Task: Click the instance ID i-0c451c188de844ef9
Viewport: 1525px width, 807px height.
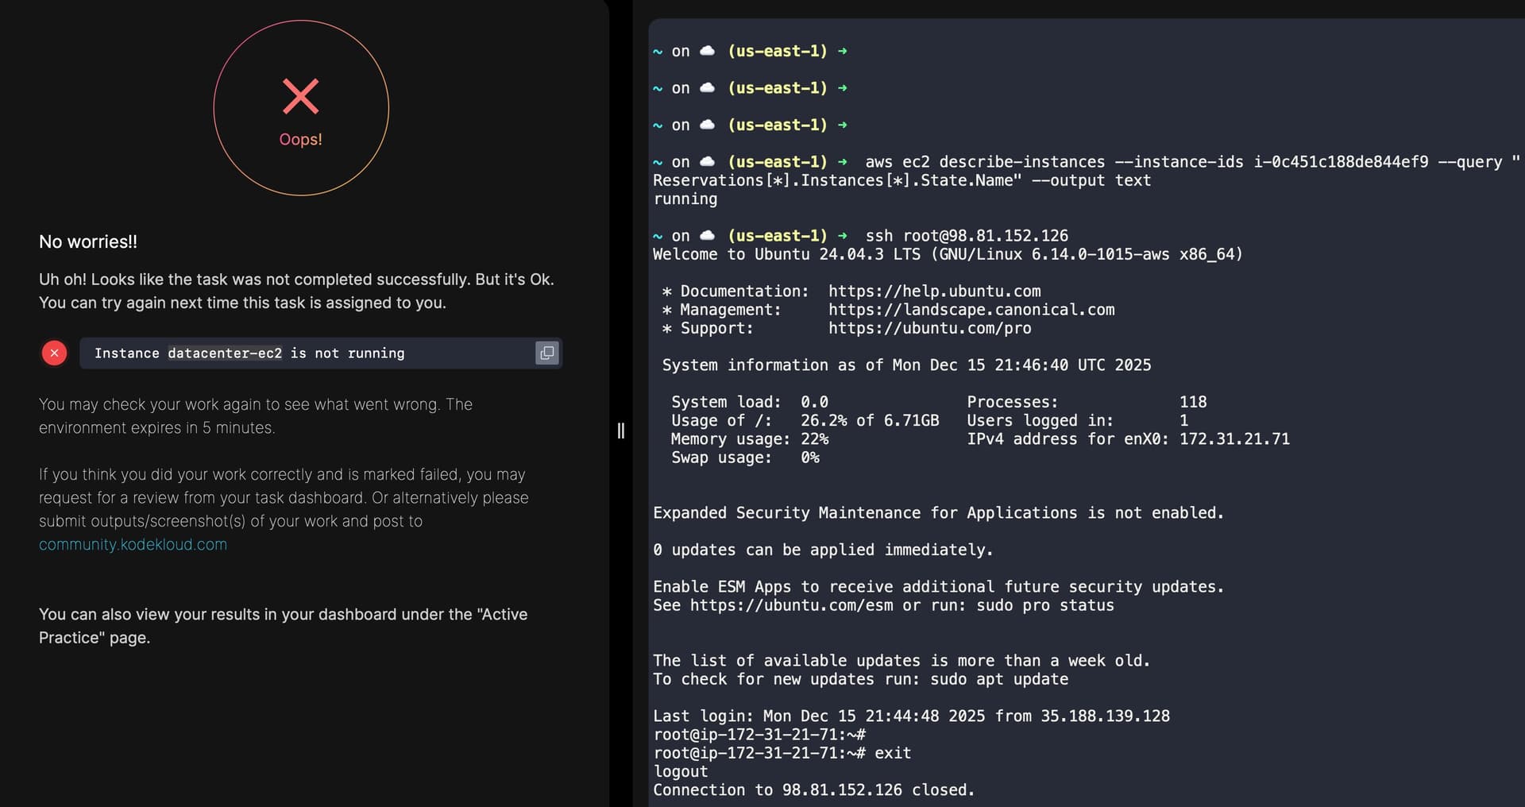Action: click(x=1341, y=162)
